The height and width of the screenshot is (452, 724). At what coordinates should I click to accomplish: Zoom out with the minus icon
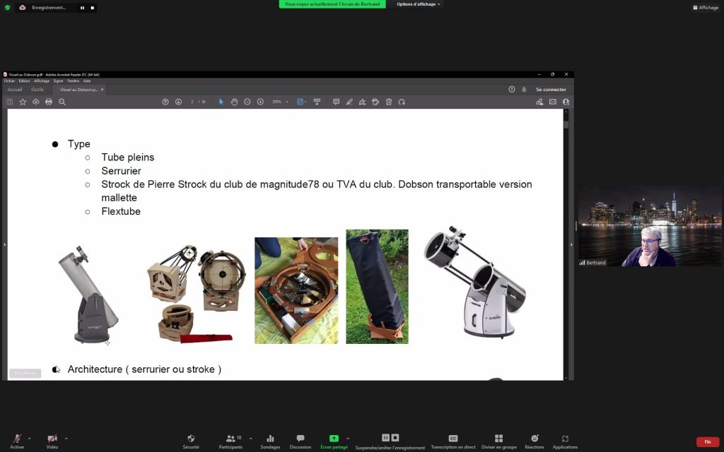tap(247, 102)
